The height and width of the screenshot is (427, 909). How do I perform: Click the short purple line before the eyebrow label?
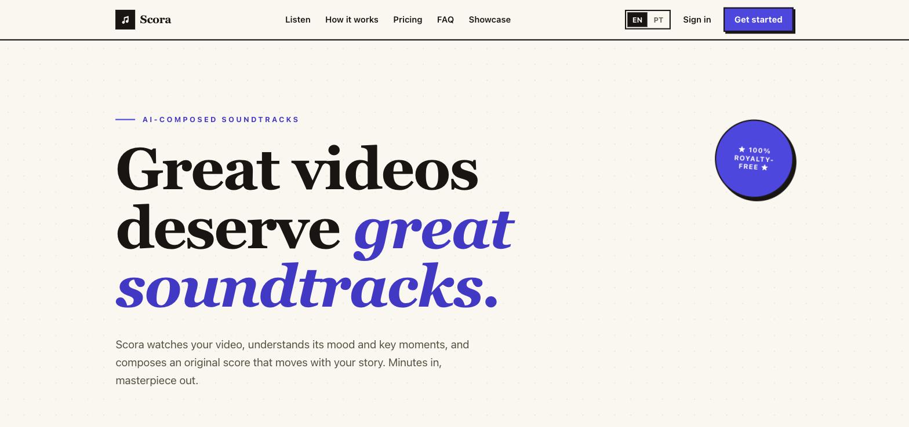(125, 120)
